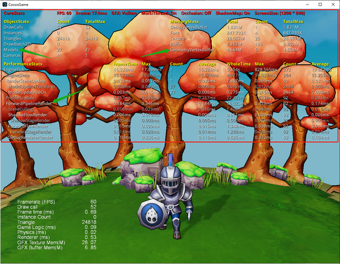Click the 'WholeTime' column header

coord(239,64)
